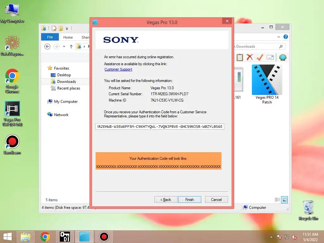Select Downloads in the navigation pane

[66, 82]
